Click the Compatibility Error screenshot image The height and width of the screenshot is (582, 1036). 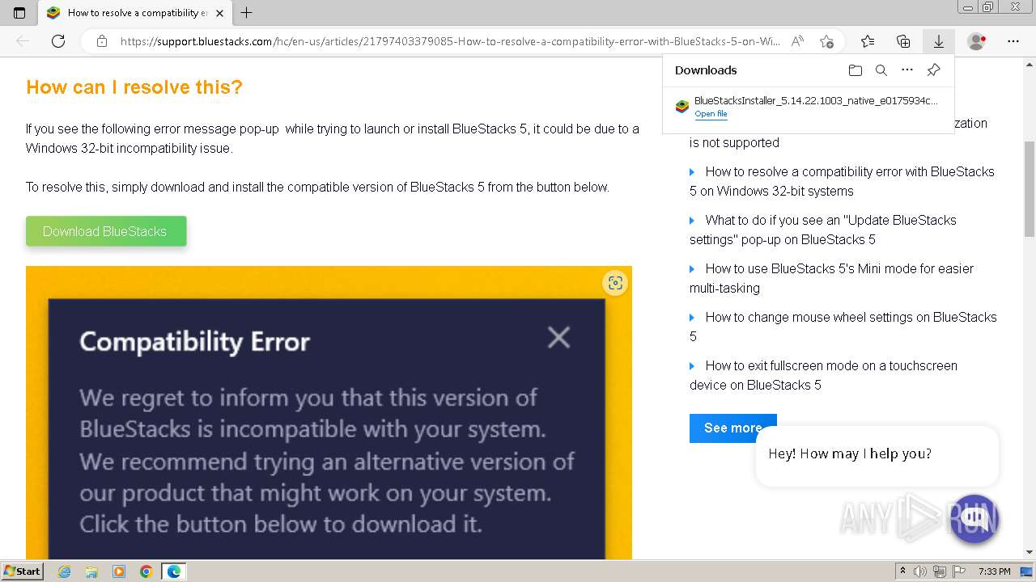coord(329,413)
